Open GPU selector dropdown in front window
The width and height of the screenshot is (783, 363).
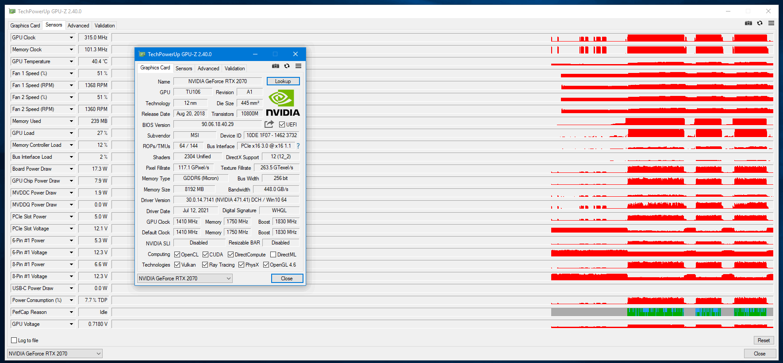point(185,279)
